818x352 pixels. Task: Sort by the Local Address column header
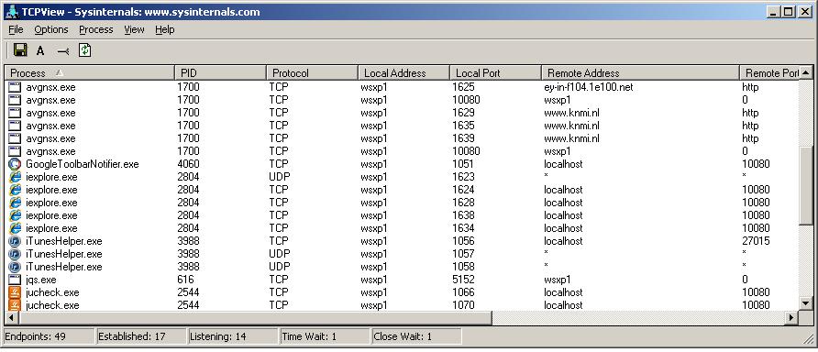403,73
